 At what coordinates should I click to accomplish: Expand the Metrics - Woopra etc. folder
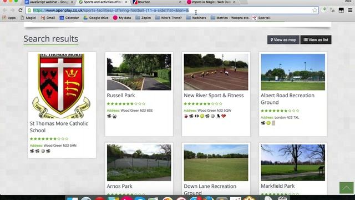[230, 18]
